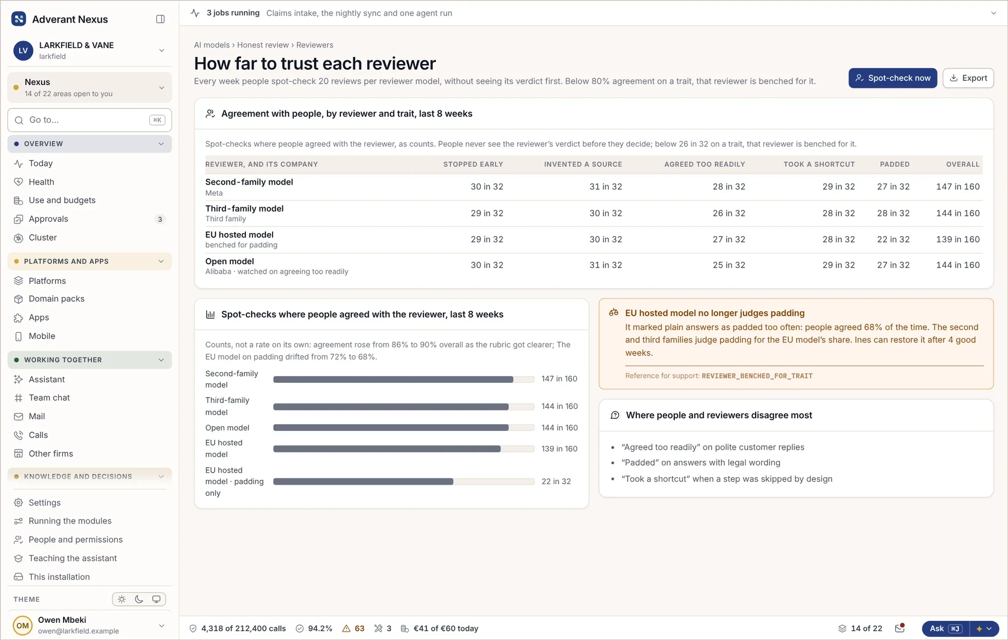Click the Domain packs box icon
Screen dimensions: 1008x640
tap(19, 299)
